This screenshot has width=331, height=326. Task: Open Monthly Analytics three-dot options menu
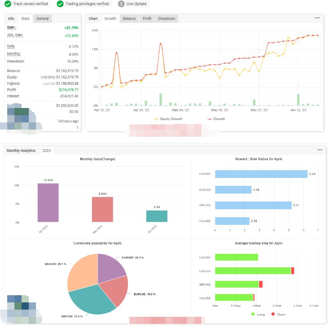point(320,150)
